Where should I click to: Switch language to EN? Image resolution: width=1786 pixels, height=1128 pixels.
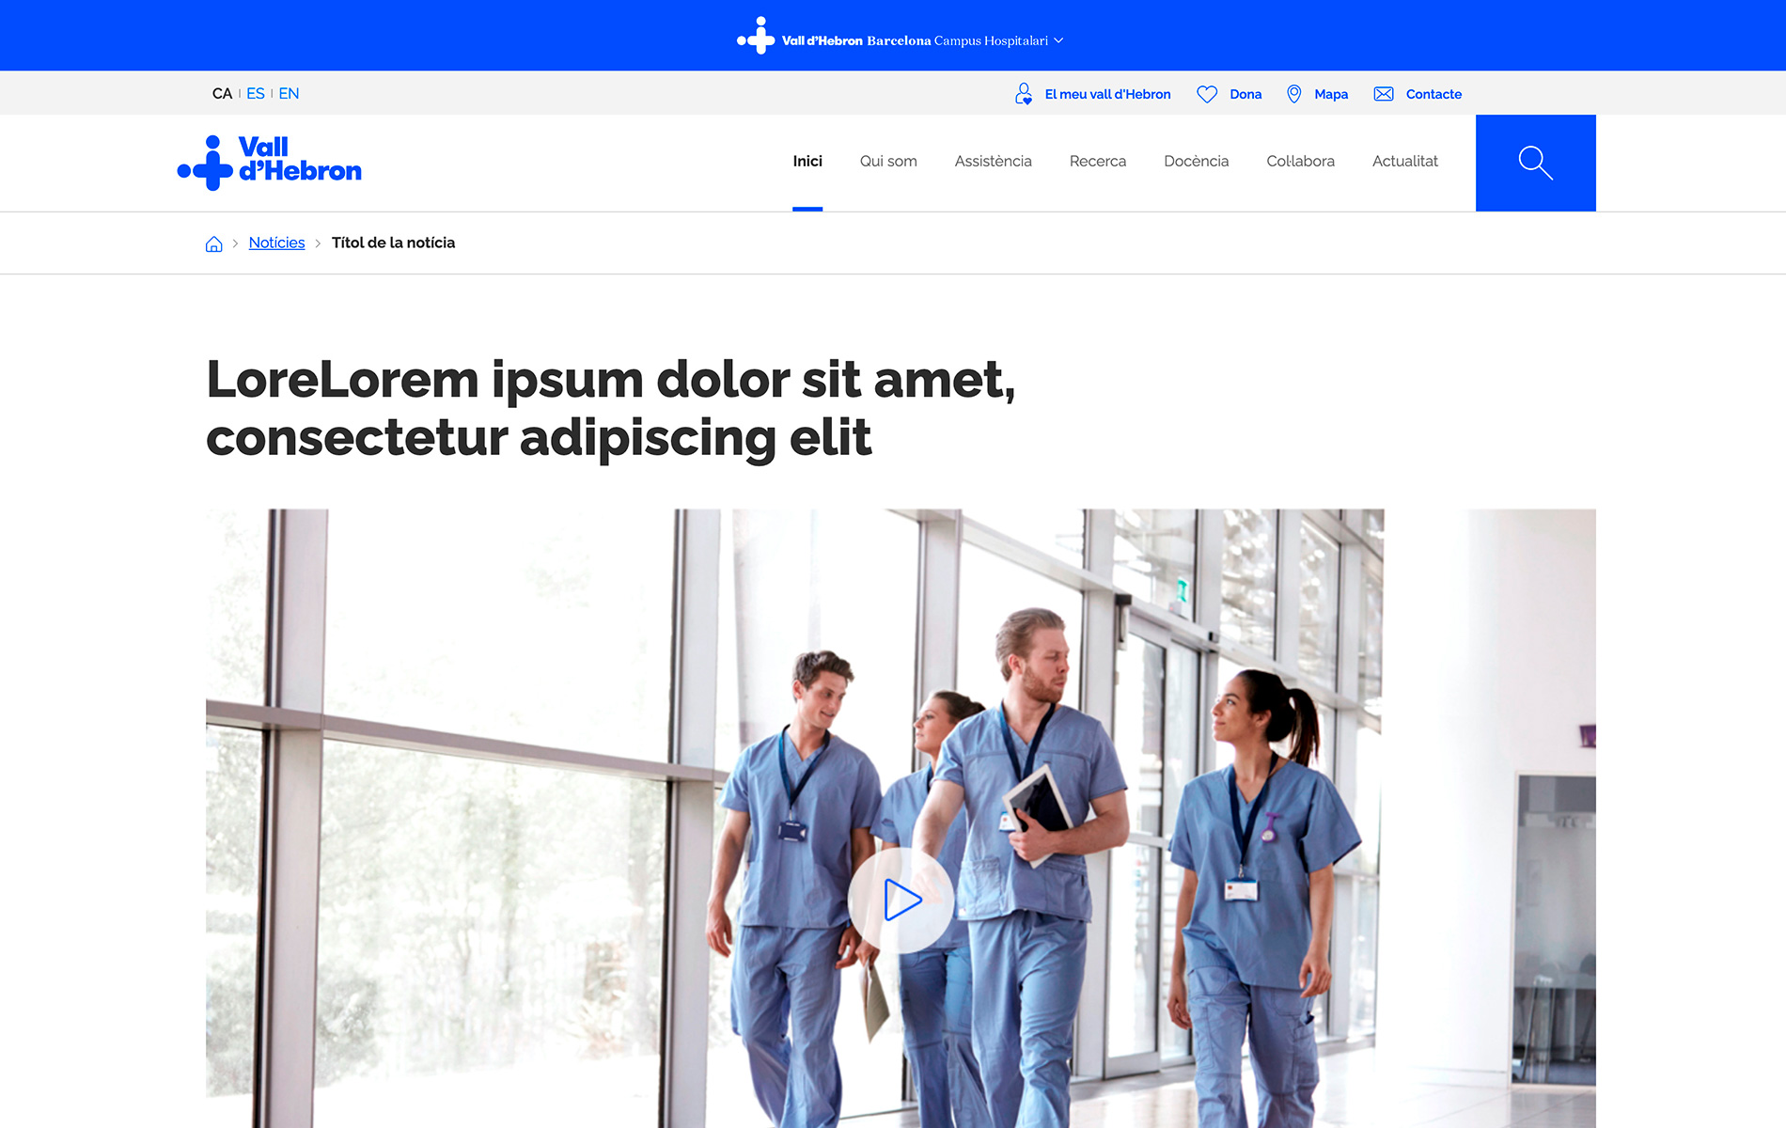point(289,94)
